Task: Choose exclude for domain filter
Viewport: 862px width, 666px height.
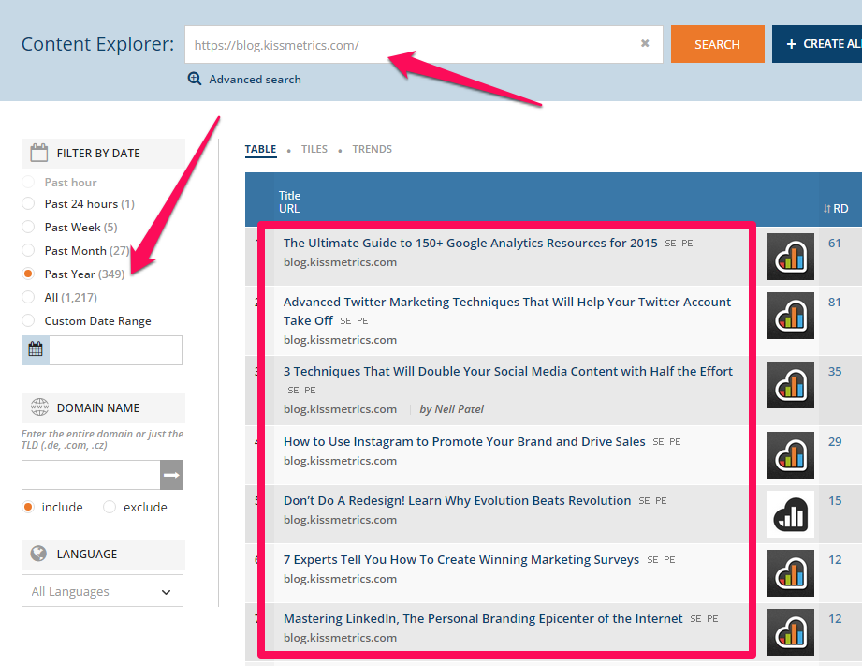Action: pyautogui.click(x=110, y=507)
